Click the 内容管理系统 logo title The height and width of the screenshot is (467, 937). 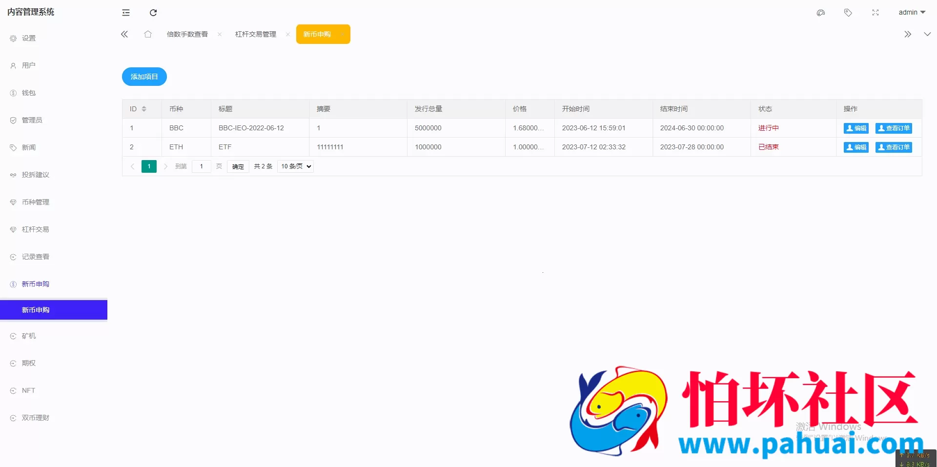(x=31, y=12)
